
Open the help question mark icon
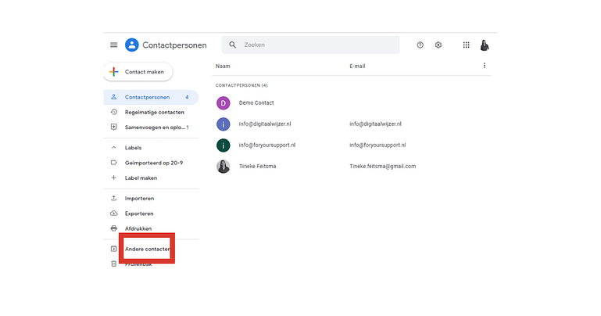[x=420, y=45]
